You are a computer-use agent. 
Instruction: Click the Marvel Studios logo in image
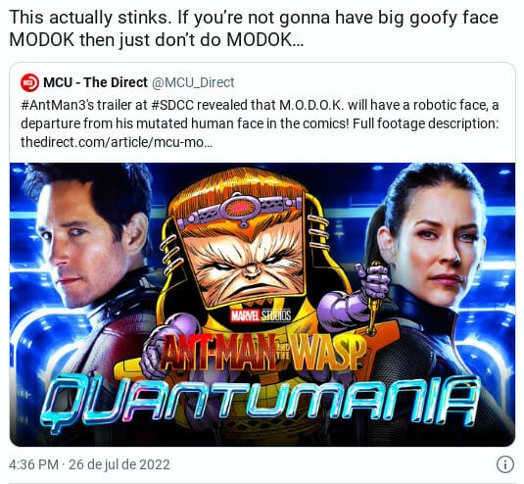[x=261, y=315]
